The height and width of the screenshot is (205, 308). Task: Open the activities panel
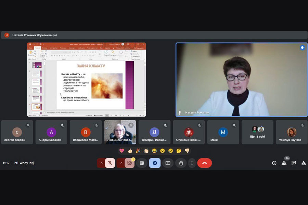pyautogui.click(x=304, y=163)
